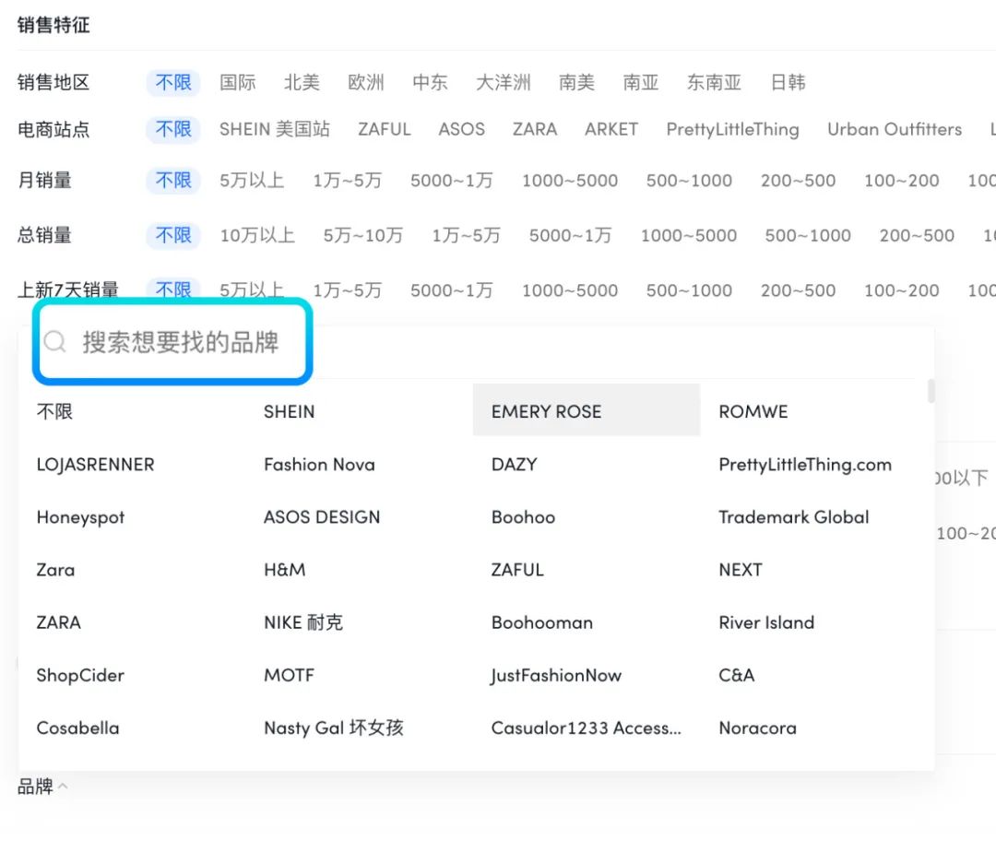Select LOJASRENNER brand
Screen dimensions: 996x852
click(x=95, y=464)
